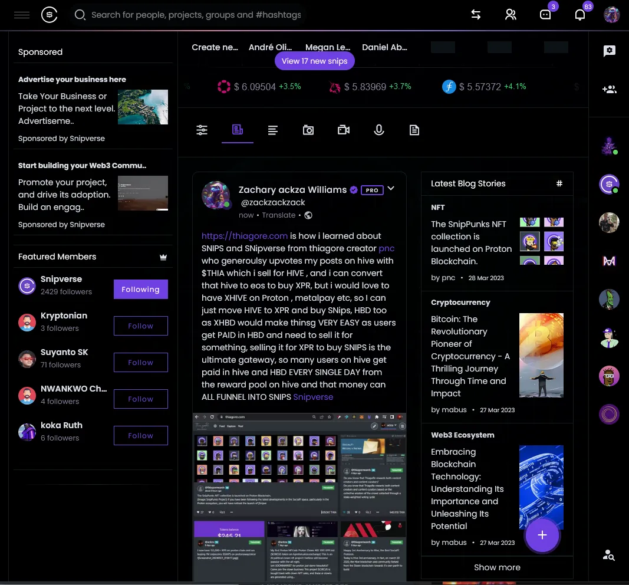Open Kryptonian member avatar
Viewport: 629px width, 585px height.
coord(27,323)
